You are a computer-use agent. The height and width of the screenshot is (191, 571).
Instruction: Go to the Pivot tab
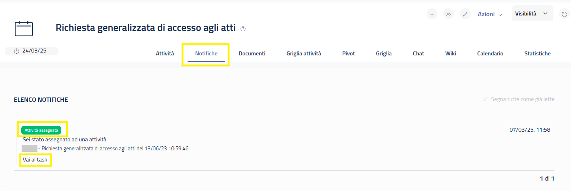click(349, 54)
